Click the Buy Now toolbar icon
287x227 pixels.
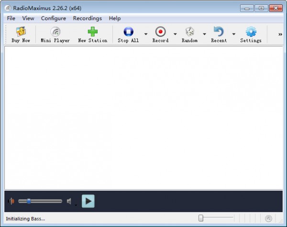pyautogui.click(x=21, y=34)
